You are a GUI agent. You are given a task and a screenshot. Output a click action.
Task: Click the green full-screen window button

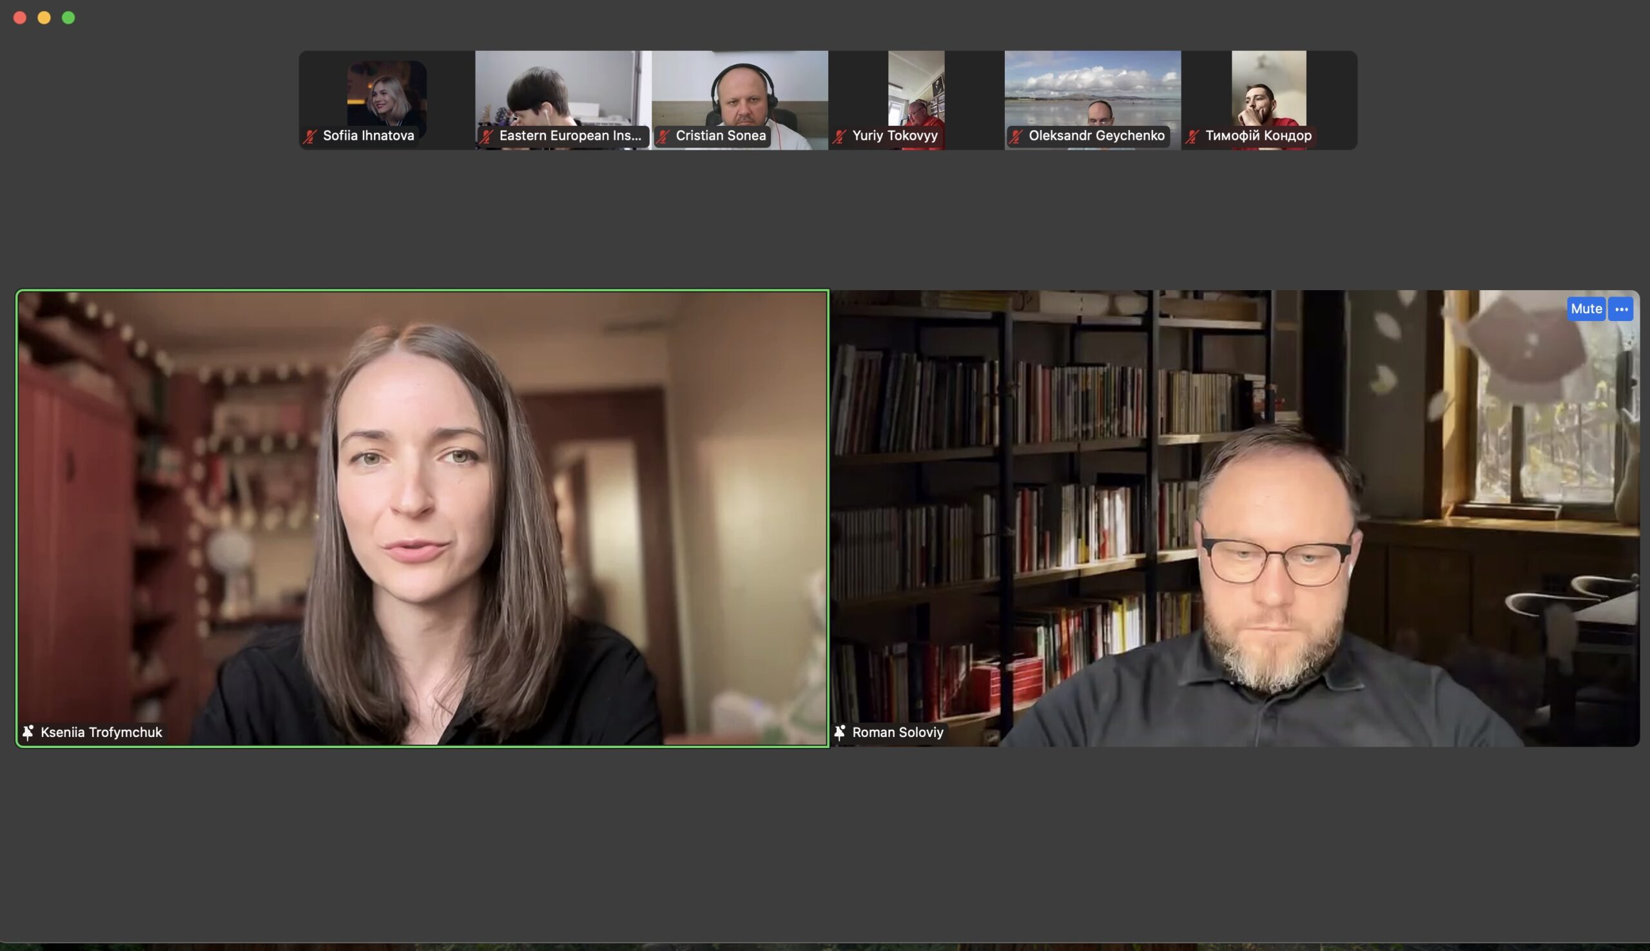pos(68,17)
